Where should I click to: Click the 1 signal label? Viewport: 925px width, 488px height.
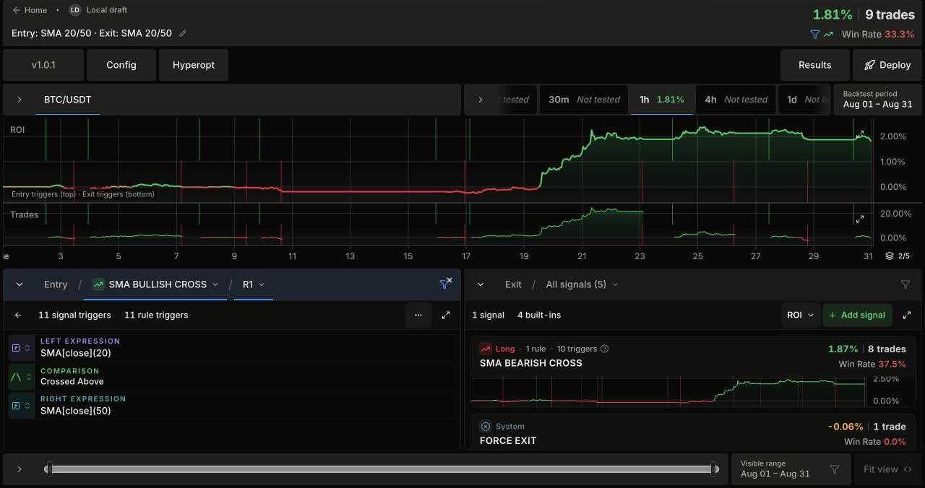pyautogui.click(x=488, y=315)
